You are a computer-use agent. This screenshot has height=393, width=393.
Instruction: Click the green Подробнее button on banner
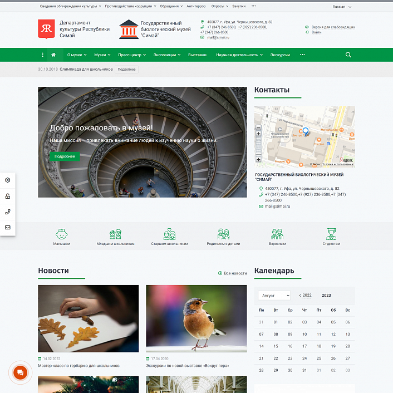(x=65, y=156)
